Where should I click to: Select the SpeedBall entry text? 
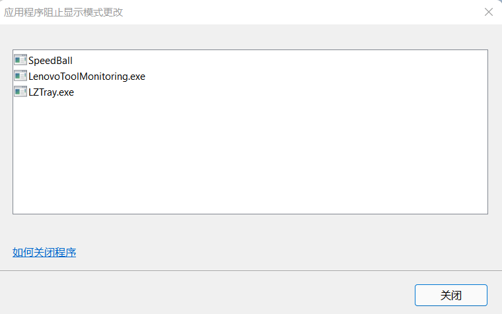(x=50, y=61)
